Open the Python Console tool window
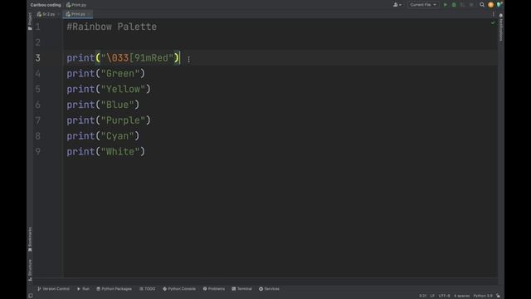Image resolution: width=531 pixels, height=299 pixels. tap(179, 289)
